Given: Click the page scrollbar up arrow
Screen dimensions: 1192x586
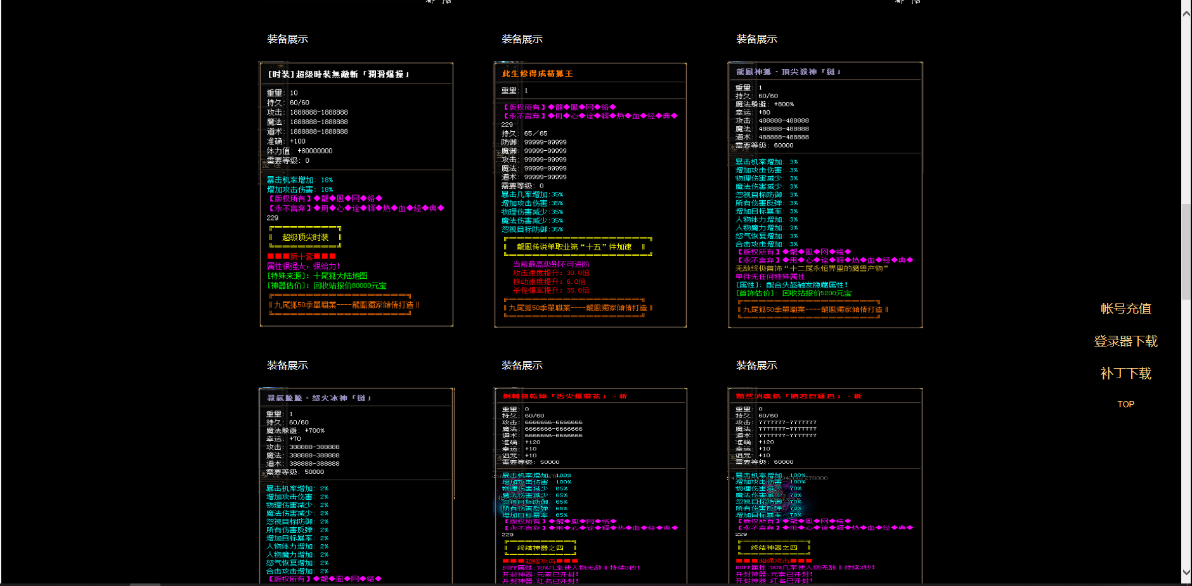Looking at the screenshot, I should [1186, 13].
